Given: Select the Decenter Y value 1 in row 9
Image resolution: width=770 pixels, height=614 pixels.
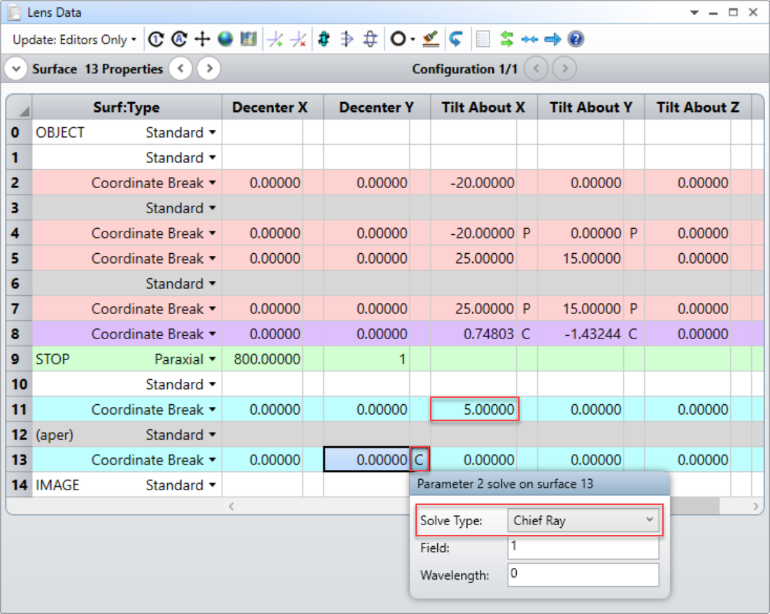Looking at the screenshot, I should [367, 359].
